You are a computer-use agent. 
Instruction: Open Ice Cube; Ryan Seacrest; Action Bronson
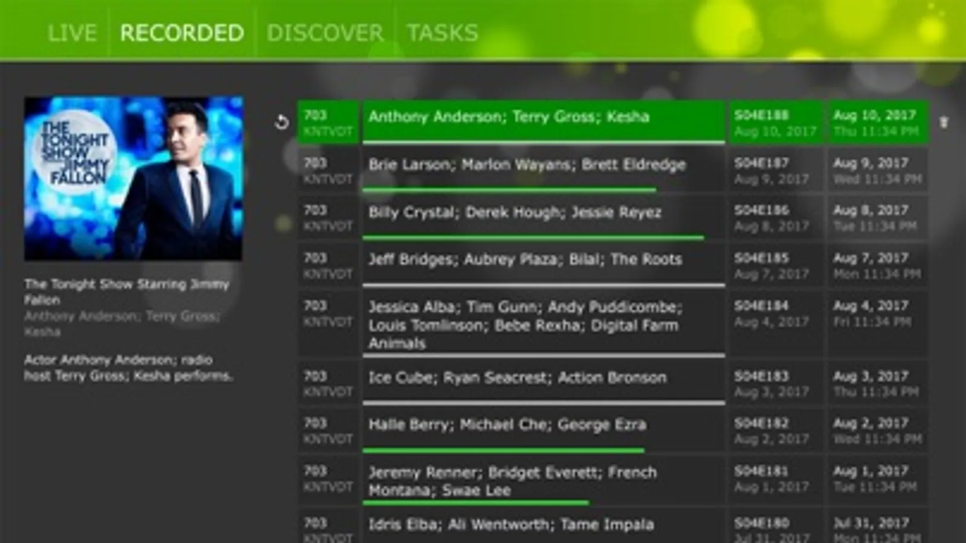pos(544,383)
